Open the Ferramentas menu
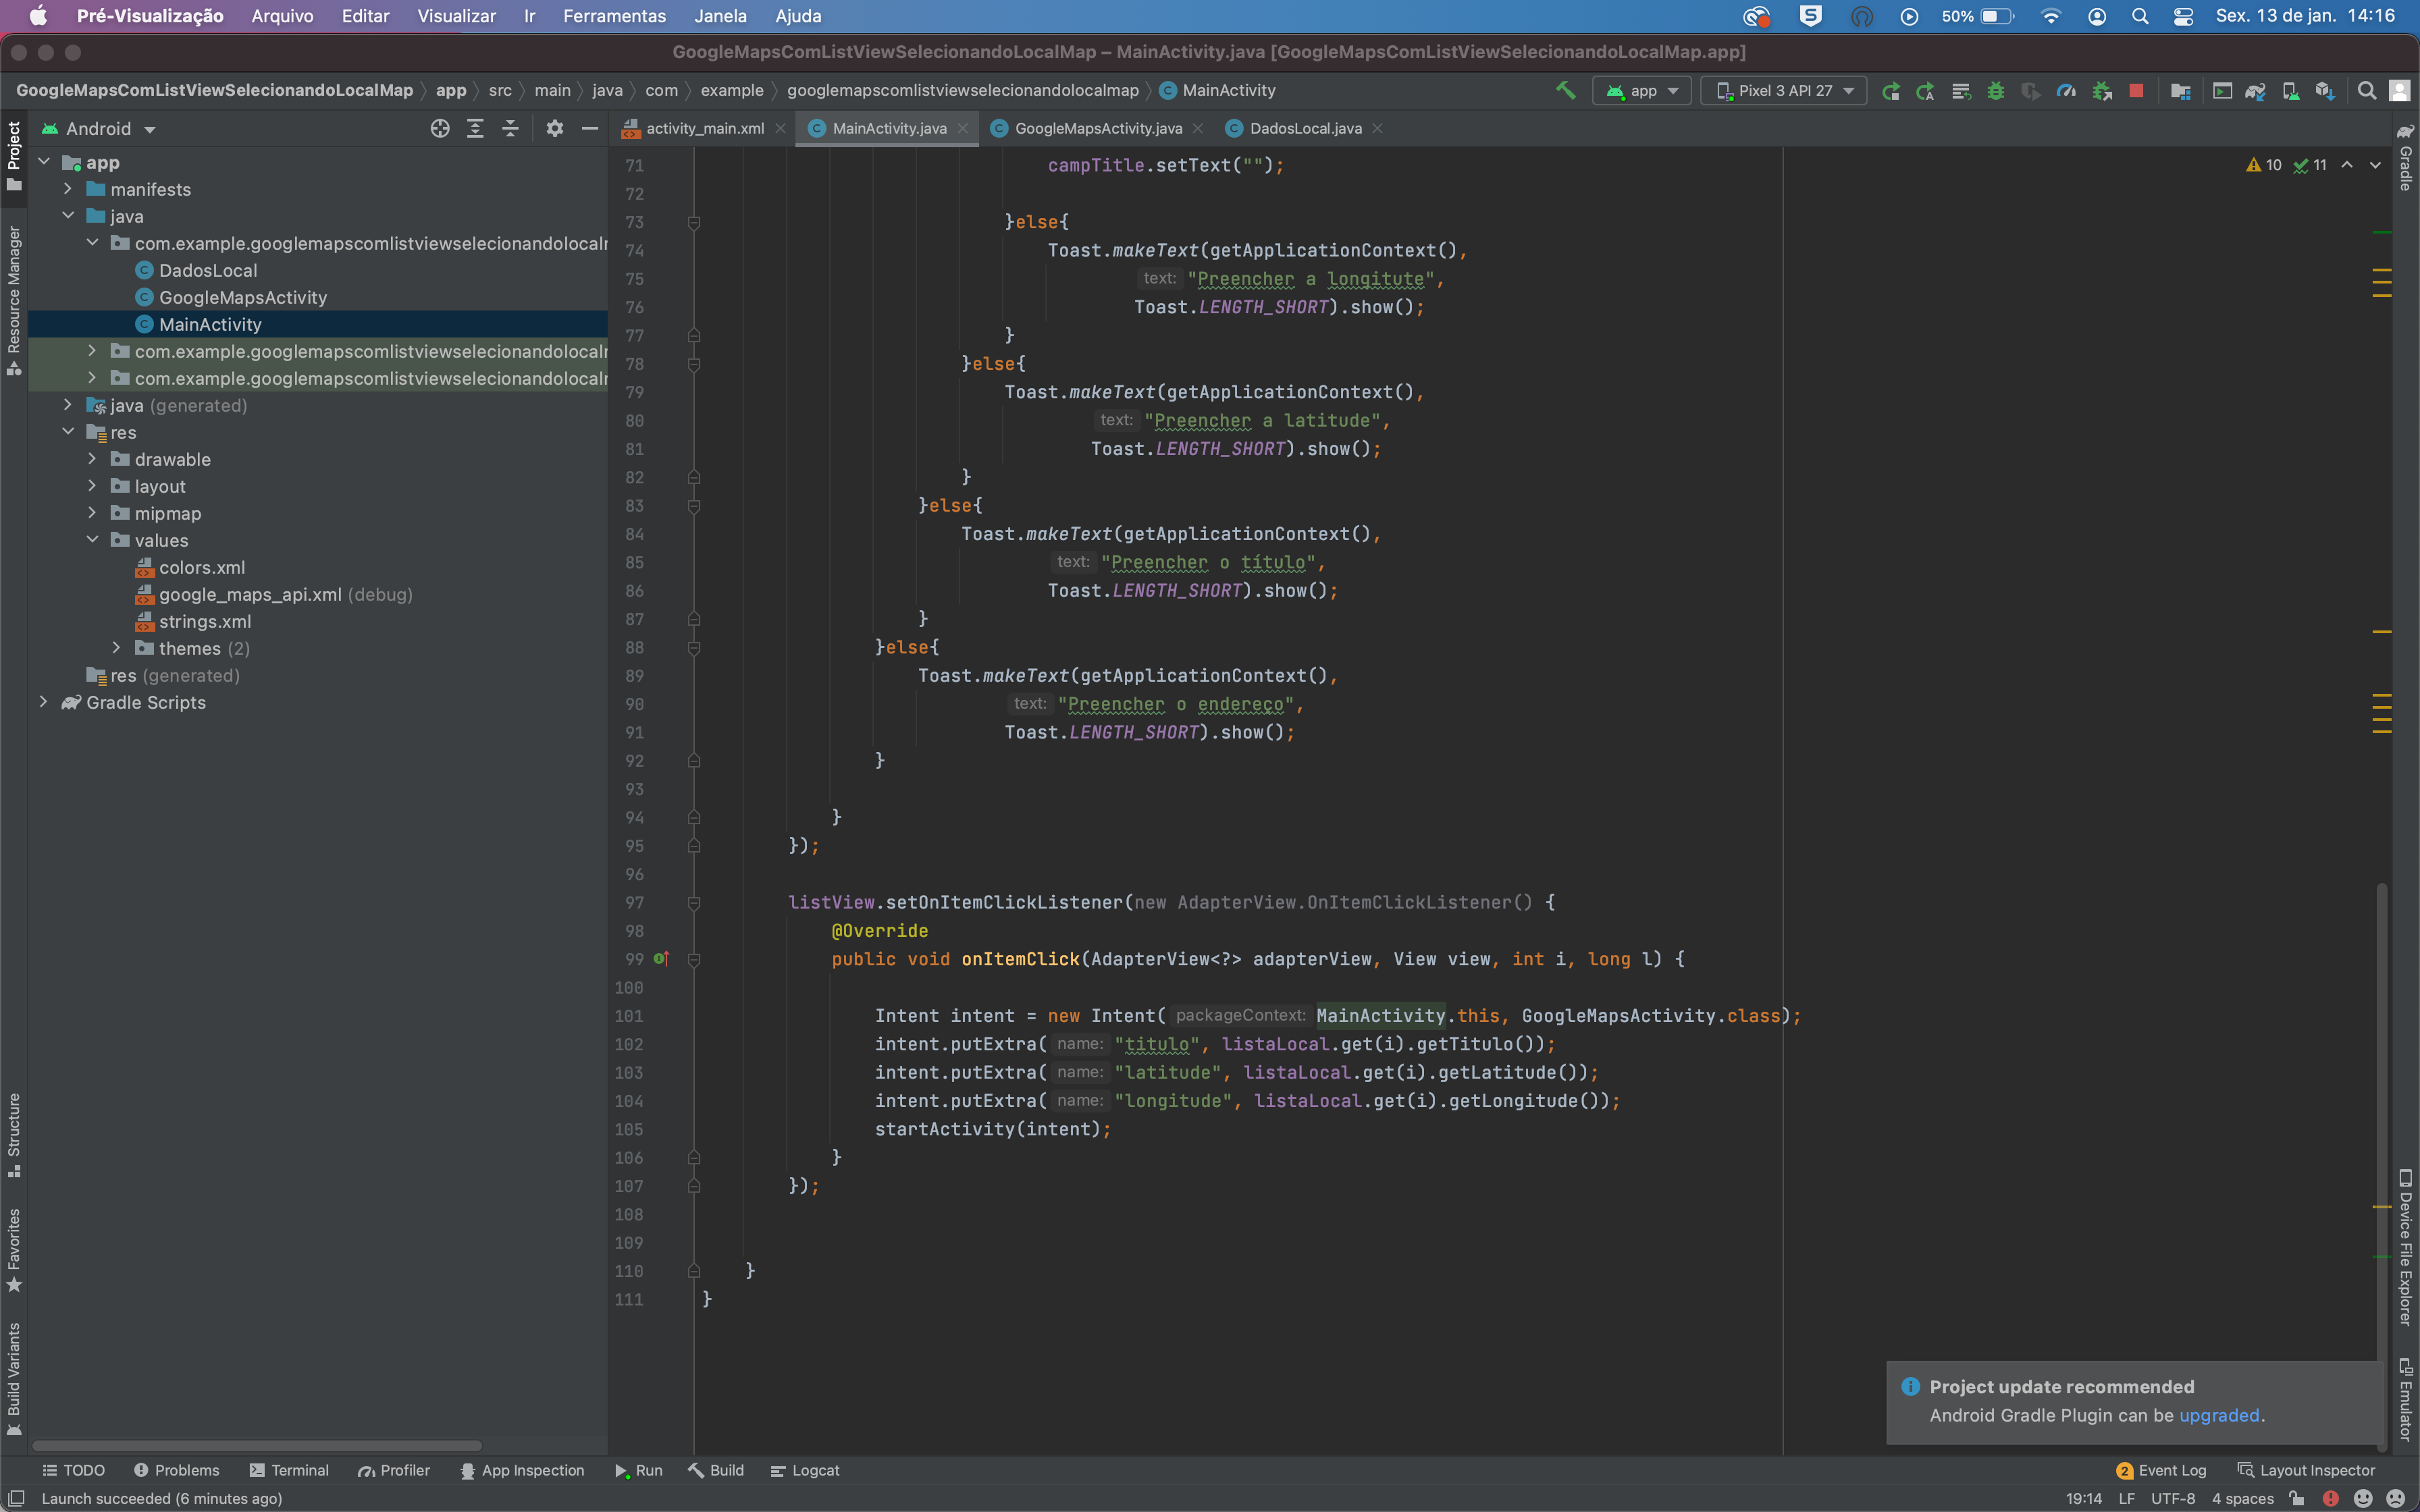 pos(614,16)
